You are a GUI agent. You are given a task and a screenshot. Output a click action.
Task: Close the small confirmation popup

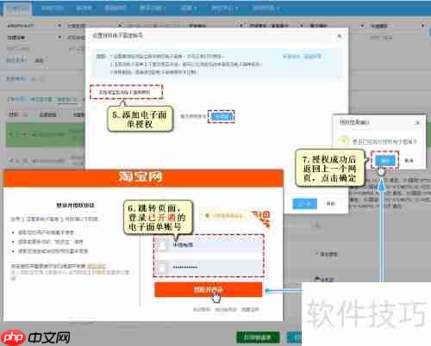point(417,122)
